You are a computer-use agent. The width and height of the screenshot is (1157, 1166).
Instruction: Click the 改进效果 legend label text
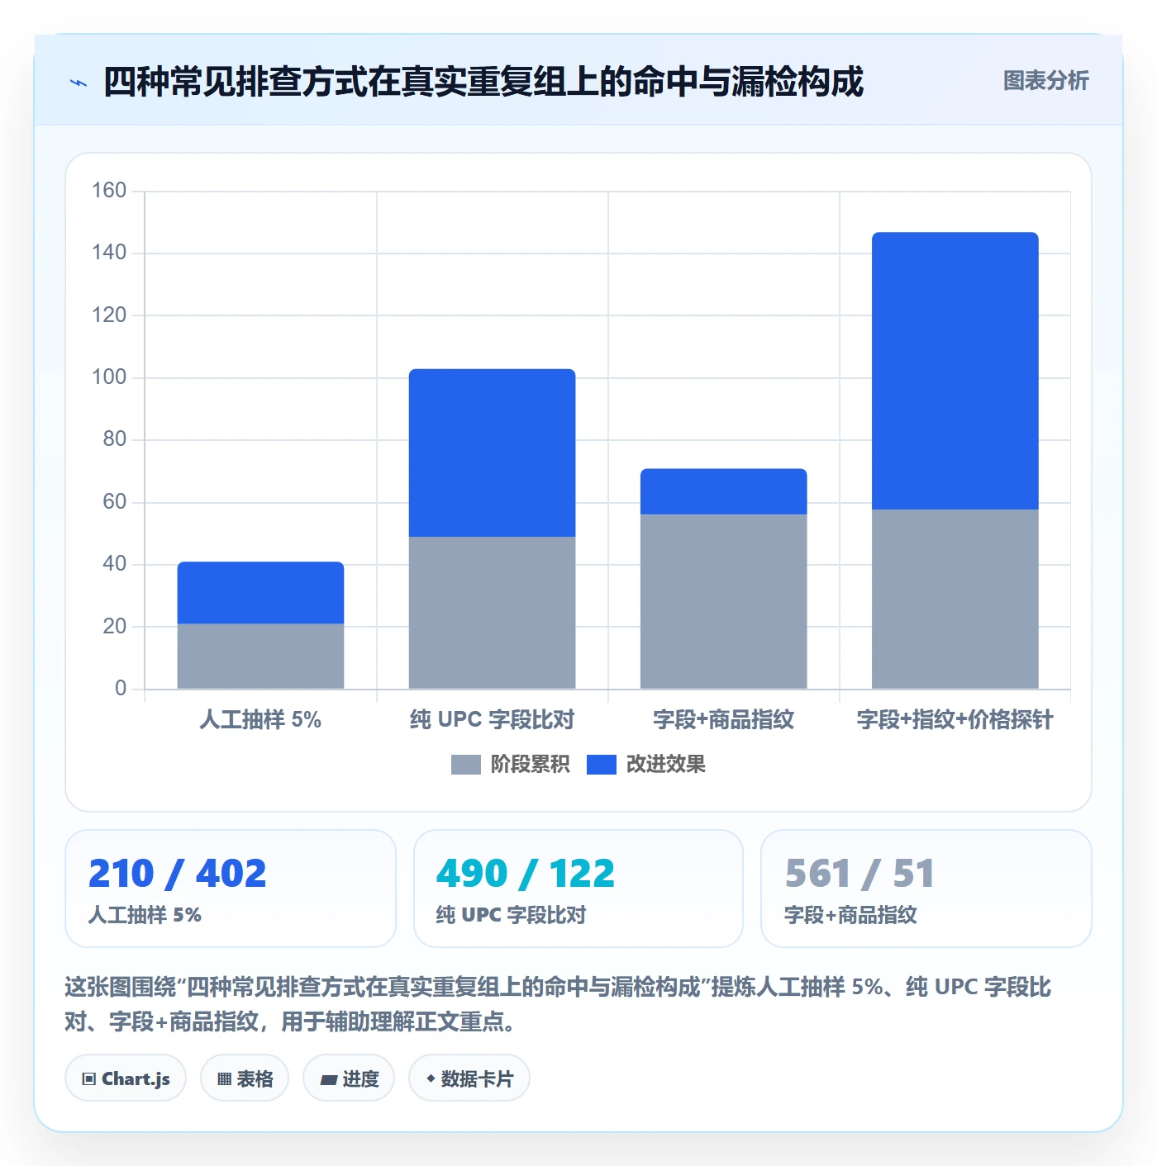[x=665, y=765]
